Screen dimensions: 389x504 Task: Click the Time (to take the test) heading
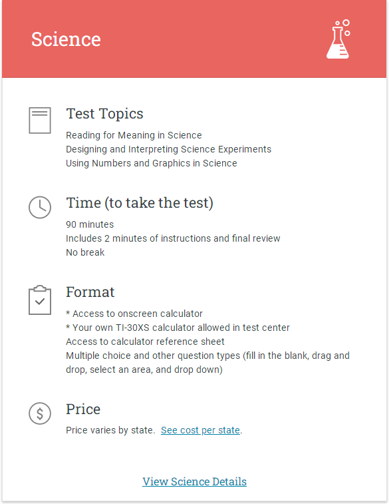click(140, 203)
